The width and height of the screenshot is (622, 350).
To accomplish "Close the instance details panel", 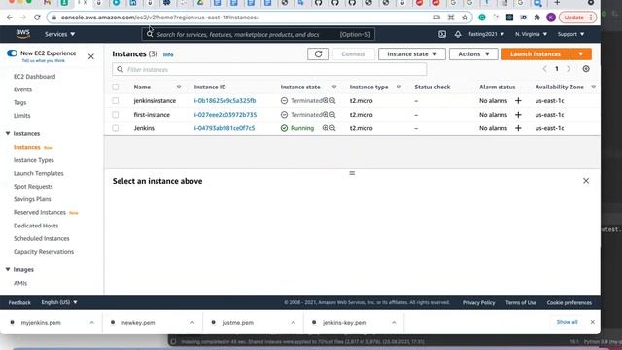I will (586, 181).
